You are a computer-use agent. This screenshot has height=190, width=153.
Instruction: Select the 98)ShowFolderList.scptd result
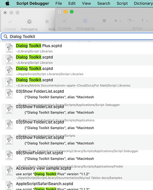click(x=77, y=157)
